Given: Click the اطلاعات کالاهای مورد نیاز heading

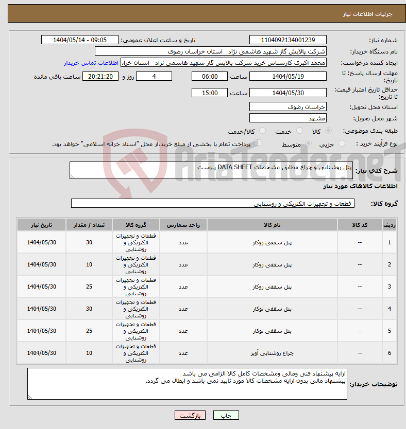Looking at the screenshot, I should [360, 187].
